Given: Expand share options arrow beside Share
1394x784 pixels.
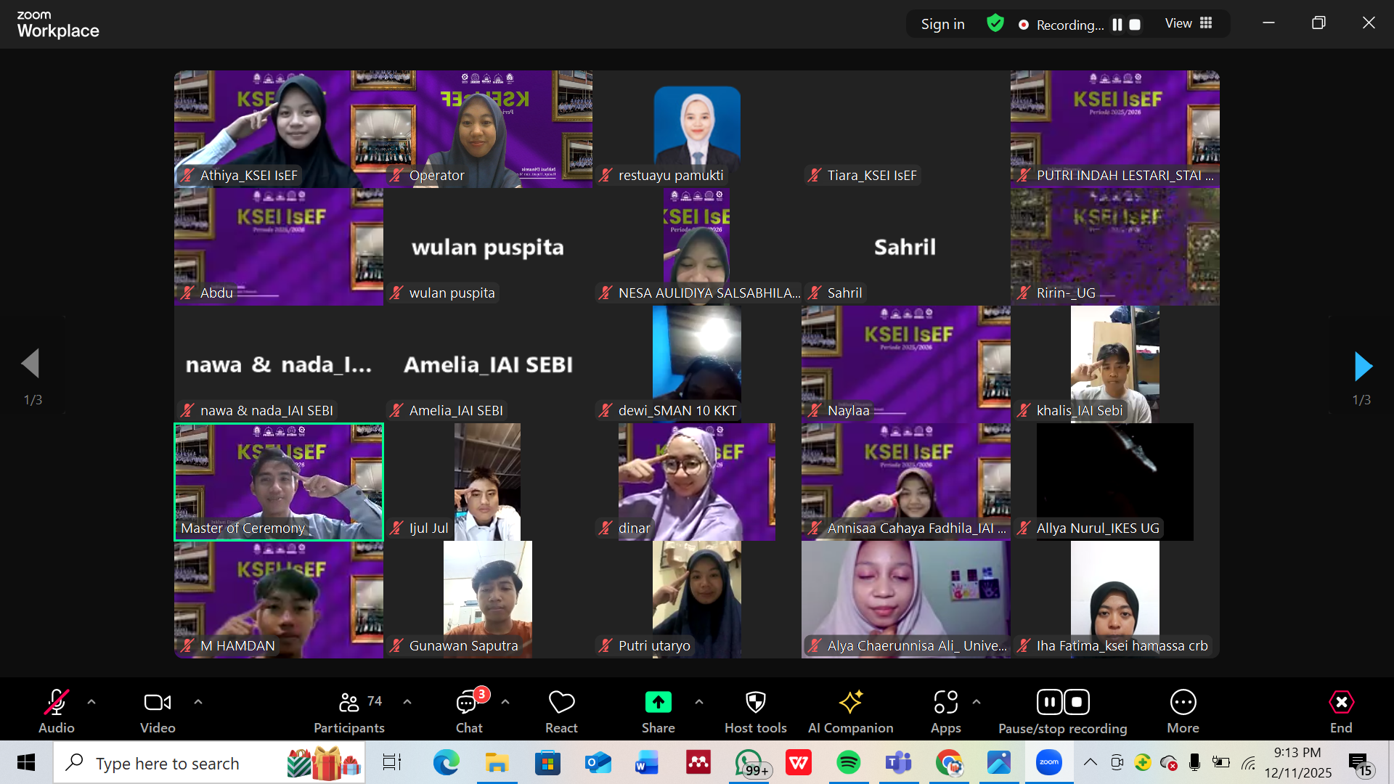Looking at the screenshot, I should pyautogui.click(x=698, y=702).
